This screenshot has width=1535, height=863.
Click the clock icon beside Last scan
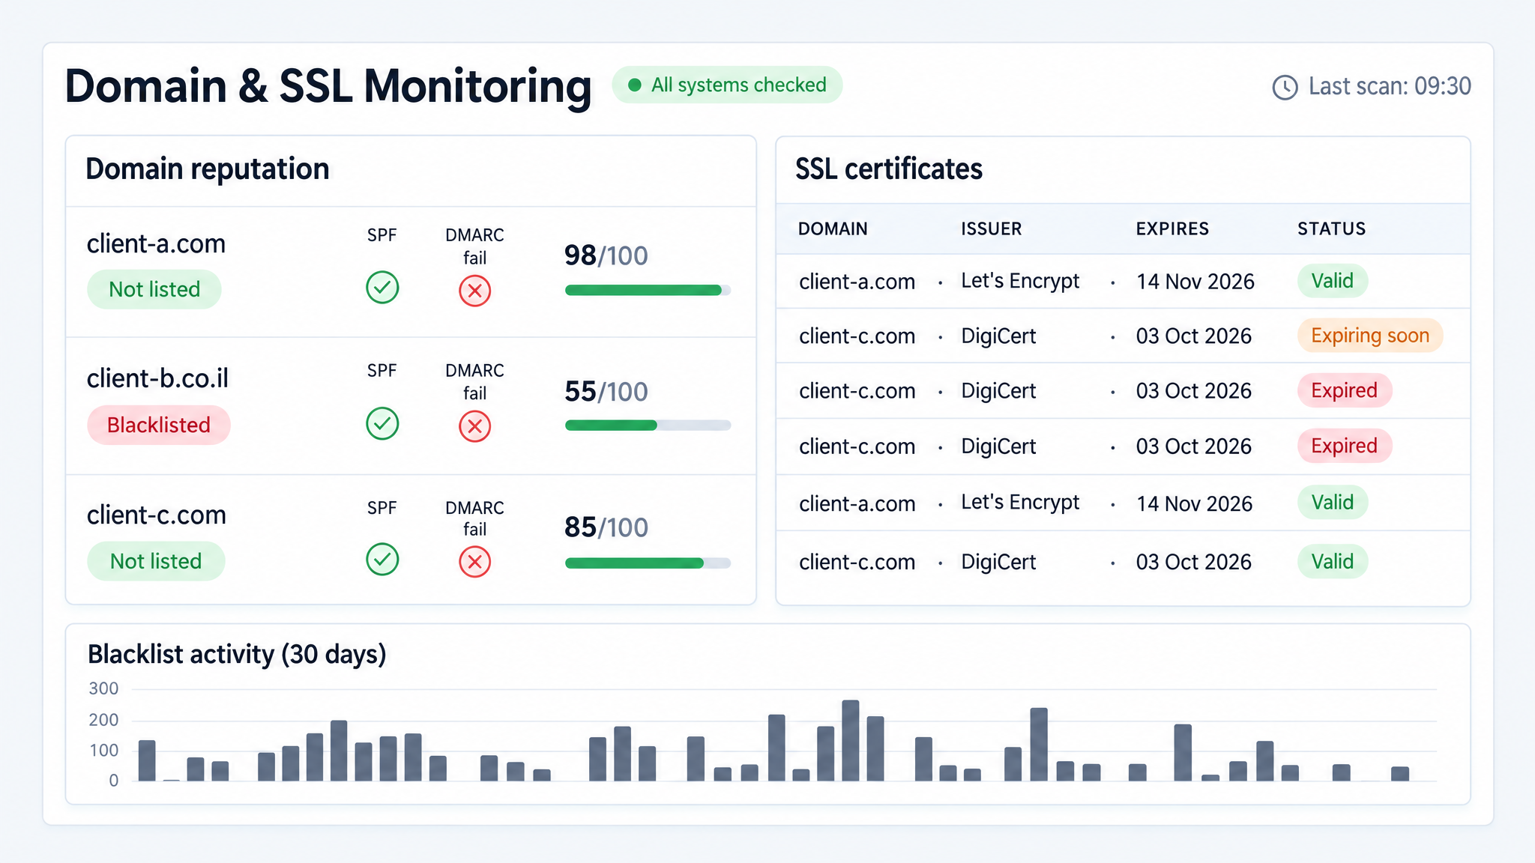point(1285,87)
